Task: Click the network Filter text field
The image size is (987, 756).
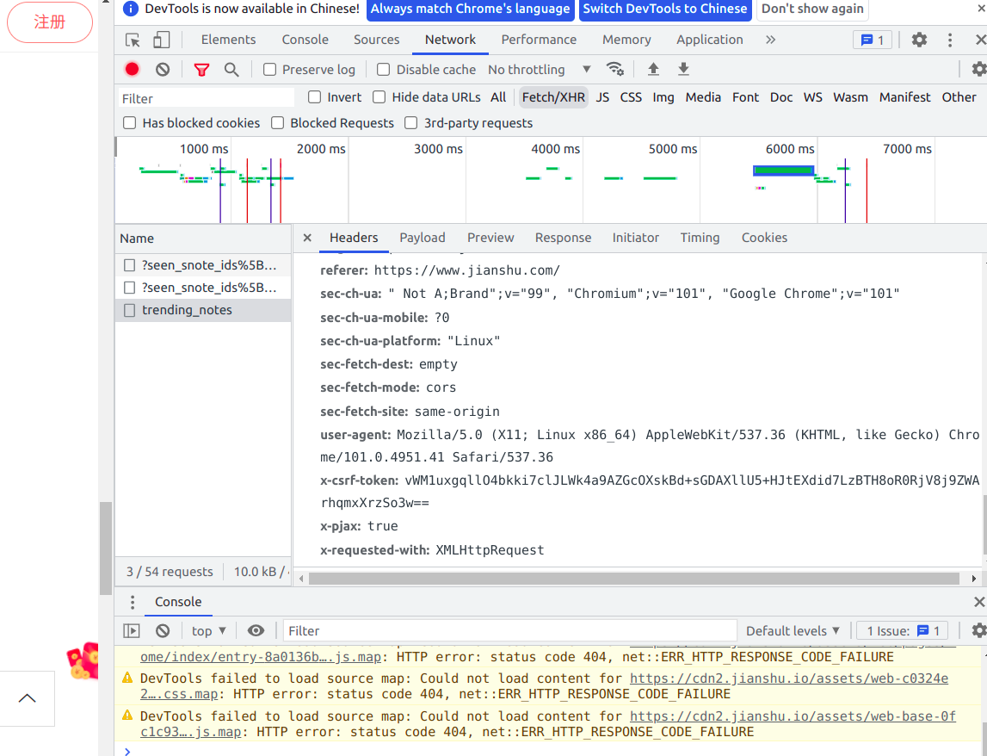Action: 207,98
